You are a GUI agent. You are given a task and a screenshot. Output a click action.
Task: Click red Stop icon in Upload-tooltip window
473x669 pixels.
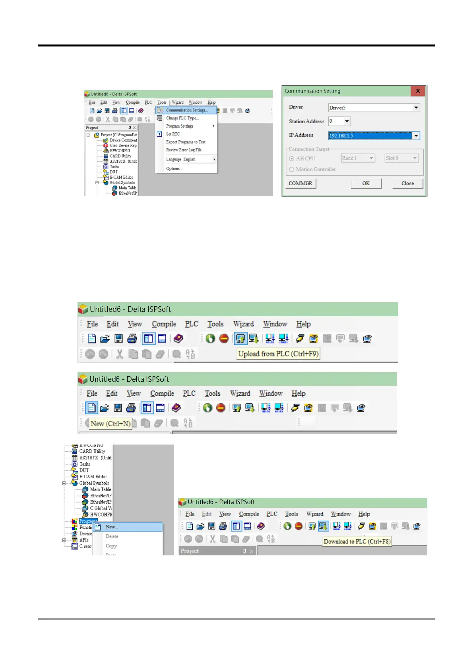[224, 338]
